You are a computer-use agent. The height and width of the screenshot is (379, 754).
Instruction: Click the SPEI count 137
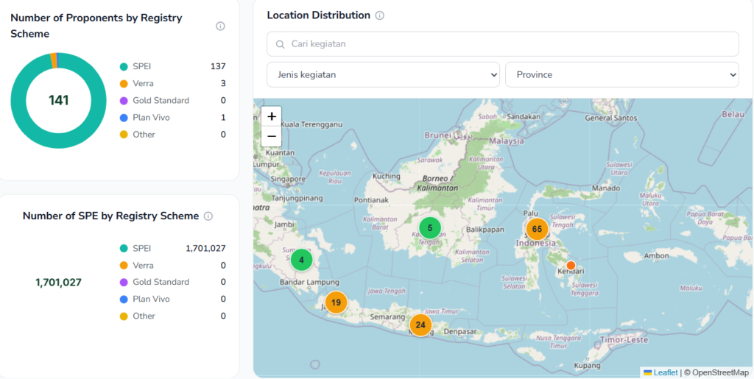tap(218, 66)
